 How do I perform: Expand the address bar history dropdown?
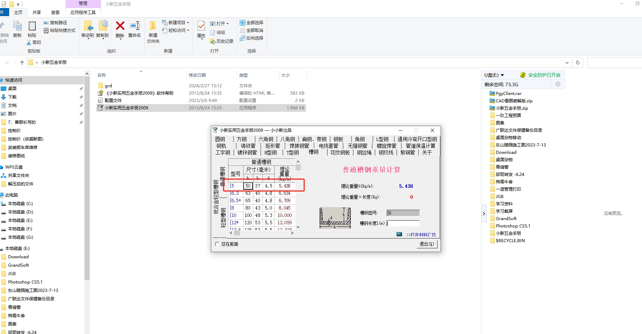(567, 63)
